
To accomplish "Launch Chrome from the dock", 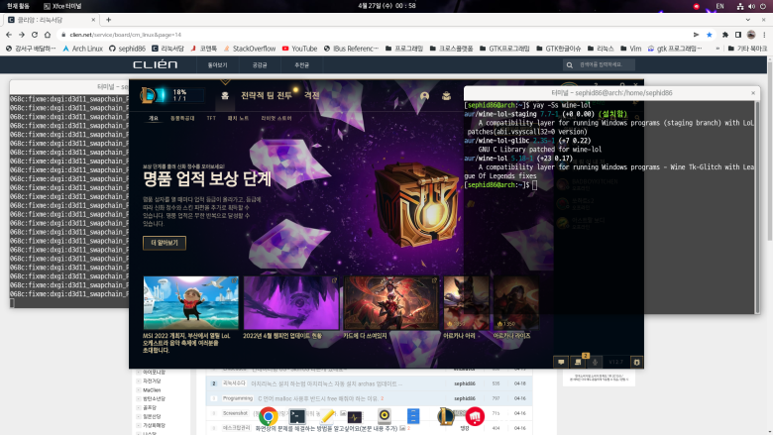I will [269, 417].
